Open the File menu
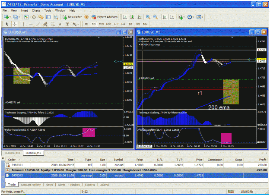 point(4,10)
